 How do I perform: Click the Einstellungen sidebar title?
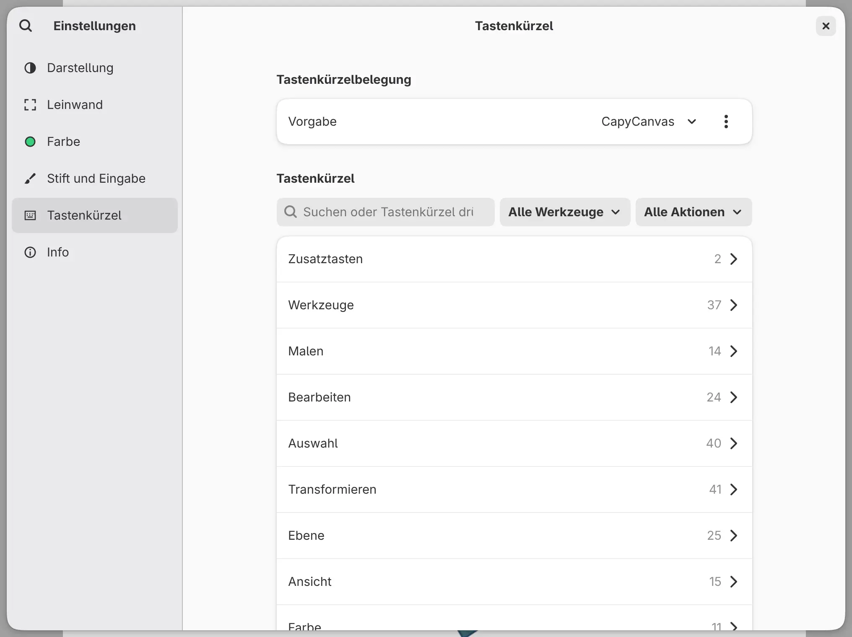(x=94, y=26)
